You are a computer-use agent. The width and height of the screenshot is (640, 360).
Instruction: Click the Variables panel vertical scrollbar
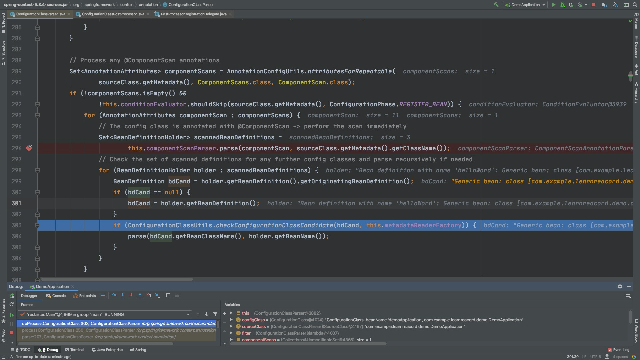point(630,317)
